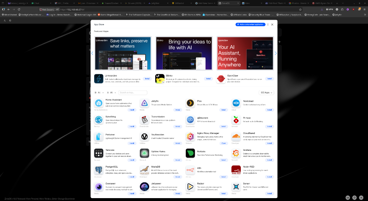Click the Grafana app icon
This screenshot has height=201, width=368.
[236, 154]
